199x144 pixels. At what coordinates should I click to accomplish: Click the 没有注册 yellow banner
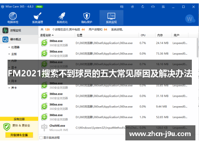pyautogui.click(x=19, y=119)
